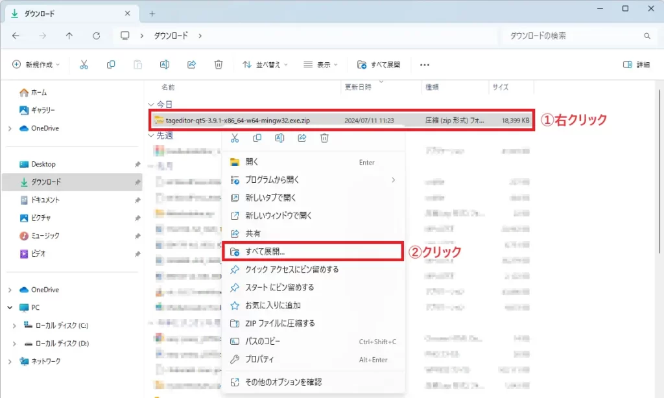Click the copy icon in the context menu

(257, 138)
